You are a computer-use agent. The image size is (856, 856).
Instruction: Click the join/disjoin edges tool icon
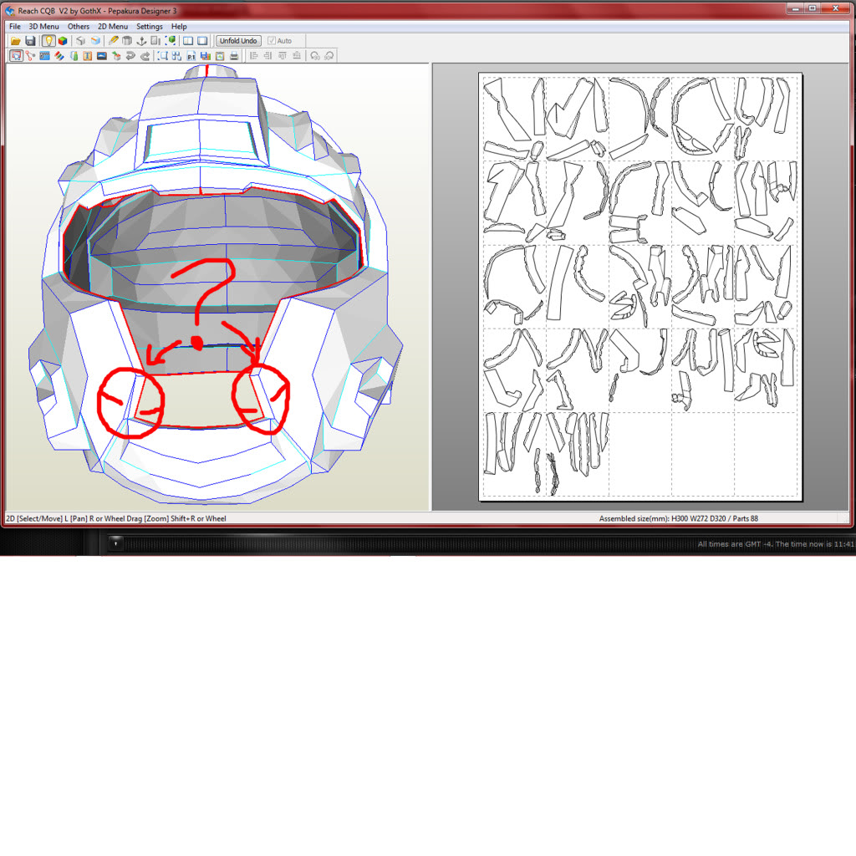tap(30, 56)
